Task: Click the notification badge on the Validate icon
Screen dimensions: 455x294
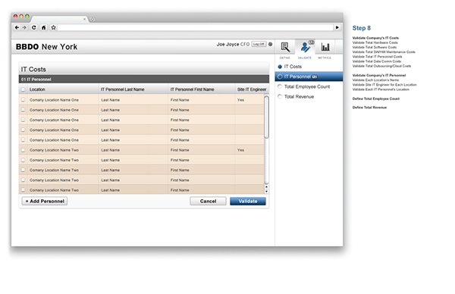Action: click(x=311, y=42)
